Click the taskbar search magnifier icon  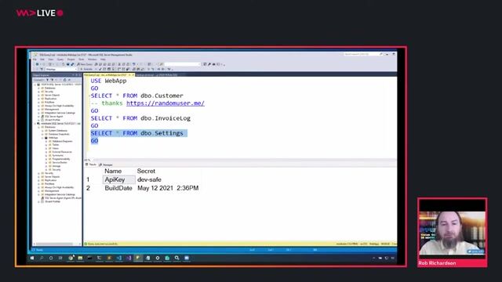point(42,258)
